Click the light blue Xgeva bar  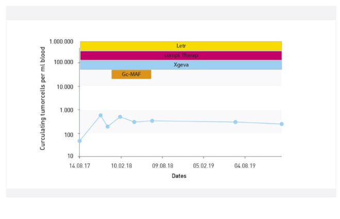click(x=181, y=65)
